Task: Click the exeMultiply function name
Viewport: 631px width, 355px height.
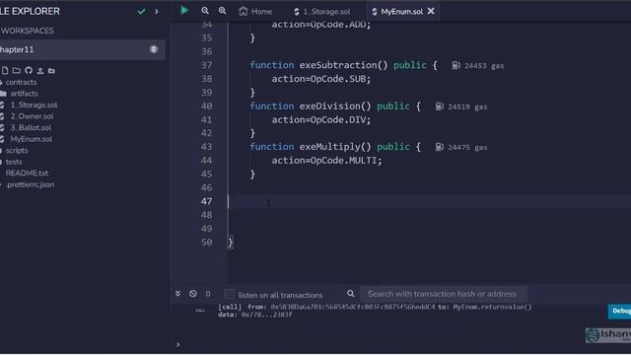Action: [330, 147]
